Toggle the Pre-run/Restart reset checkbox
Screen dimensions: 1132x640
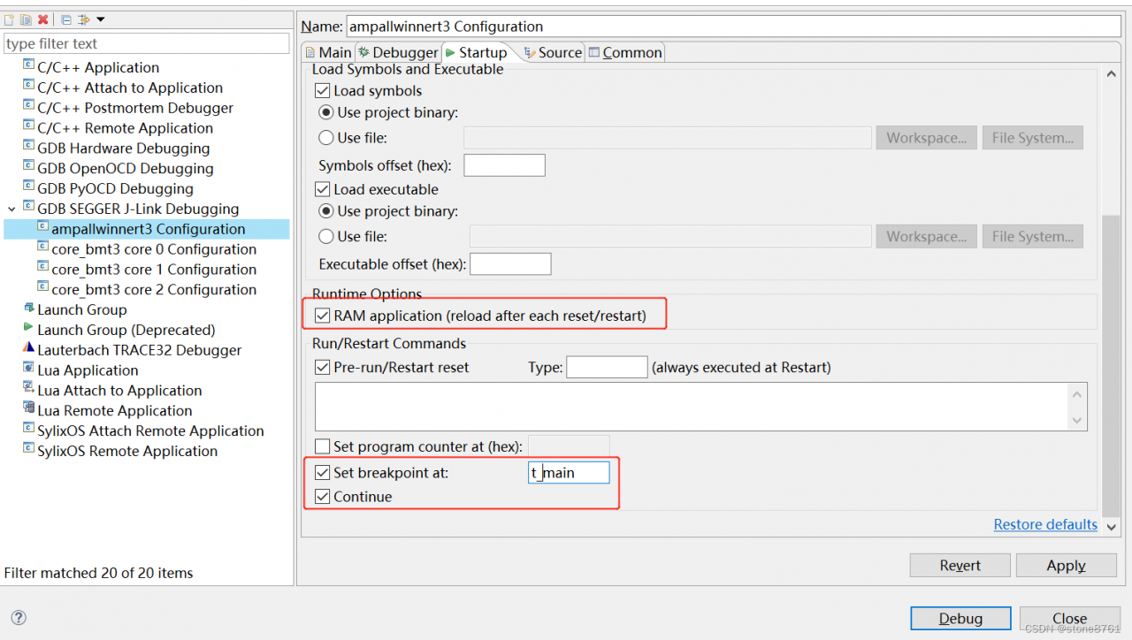[x=323, y=368]
